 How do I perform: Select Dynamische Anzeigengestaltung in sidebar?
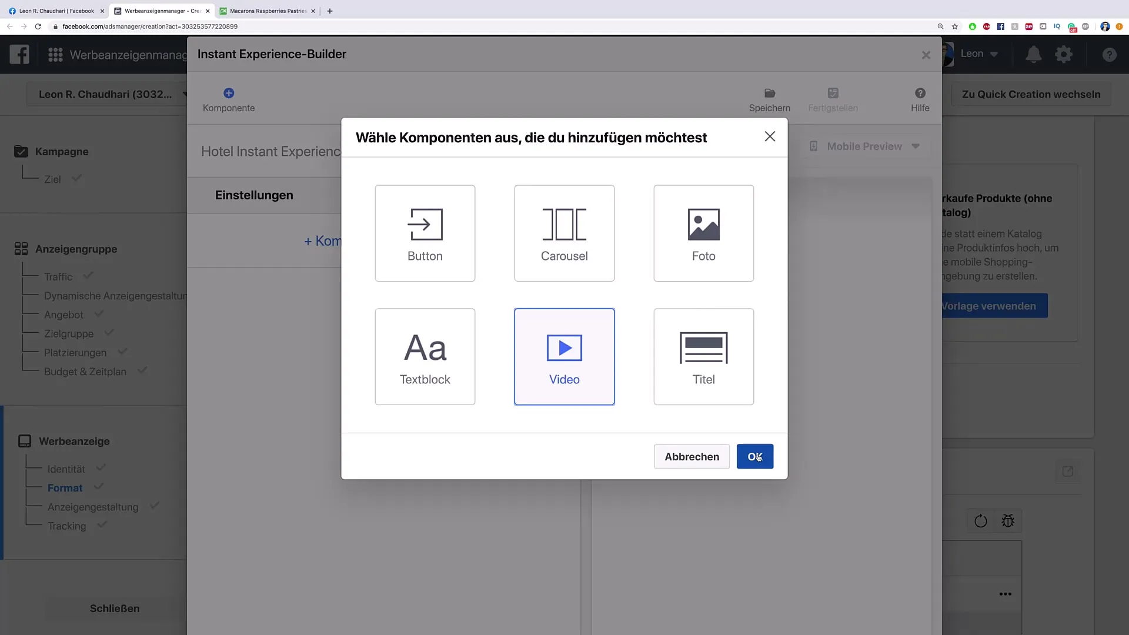[x=115, y=296]
